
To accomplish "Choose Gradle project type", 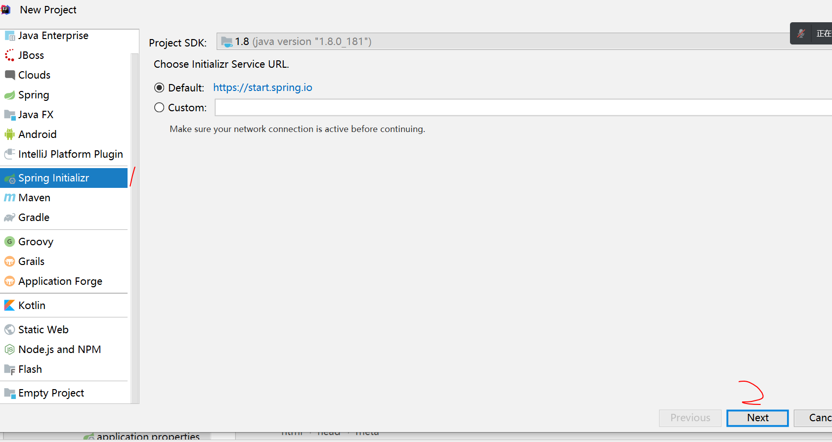I will tap(64, 218).
